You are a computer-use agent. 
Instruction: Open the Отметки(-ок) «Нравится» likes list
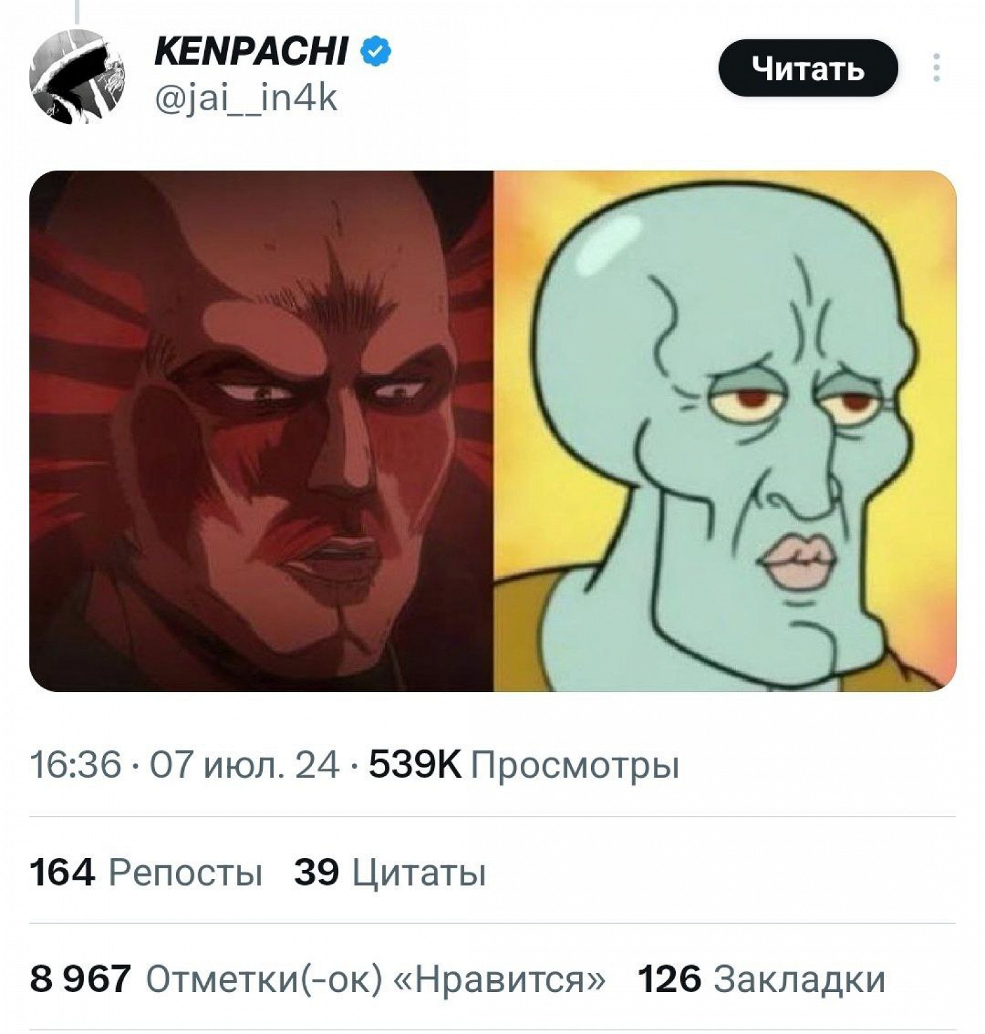coord(376,980)
